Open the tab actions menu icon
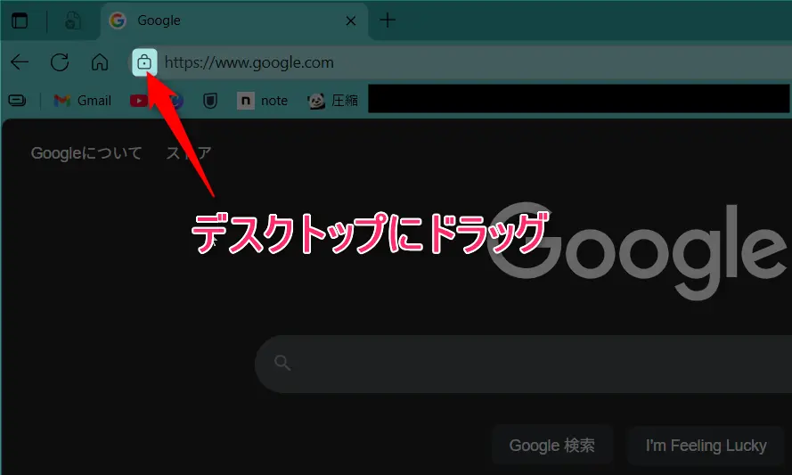This screenshot has width=792, height=475. (x=20, y=20)
